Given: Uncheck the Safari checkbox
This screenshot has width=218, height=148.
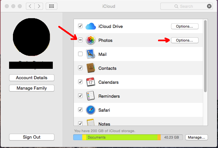Looking at the screenshot, I should [x=80, y=110].
